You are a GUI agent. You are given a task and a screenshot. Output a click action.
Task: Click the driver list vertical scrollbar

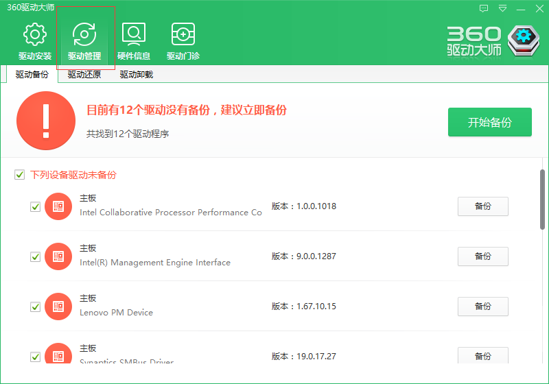543,199
